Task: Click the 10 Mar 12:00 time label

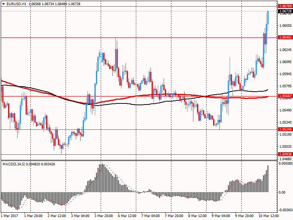Action: 268,216
